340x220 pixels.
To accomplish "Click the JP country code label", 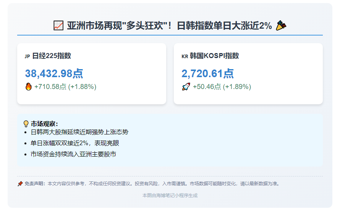I will [x=27, y=57].
